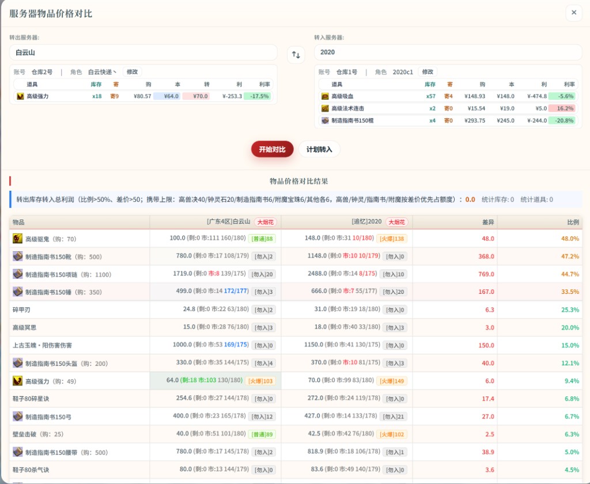
Task: Click the [火爆]102 tag in 壁垒击破 row
Action: (x=392, y=434)
